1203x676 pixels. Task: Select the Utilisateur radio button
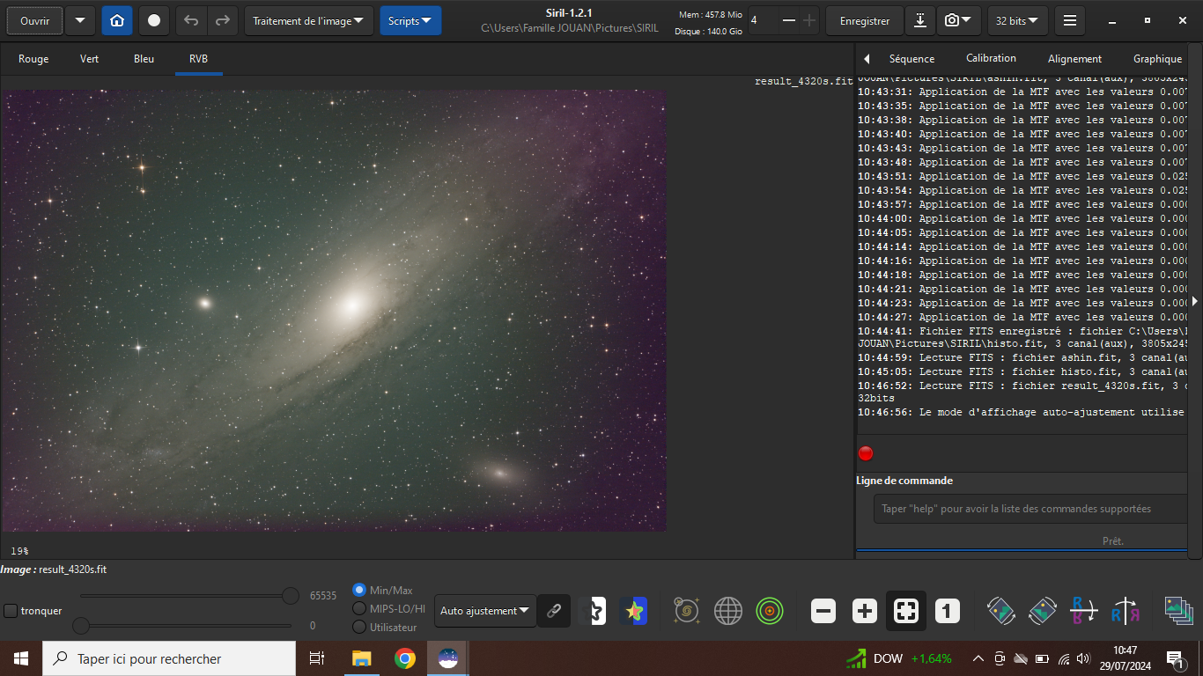[359, 627]
